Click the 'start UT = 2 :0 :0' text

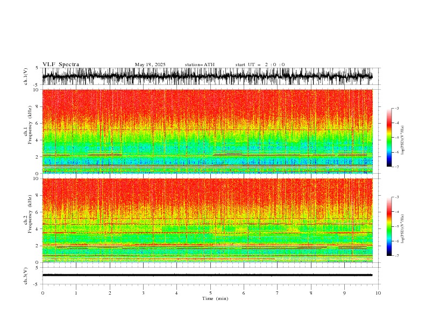click(260, 65)
